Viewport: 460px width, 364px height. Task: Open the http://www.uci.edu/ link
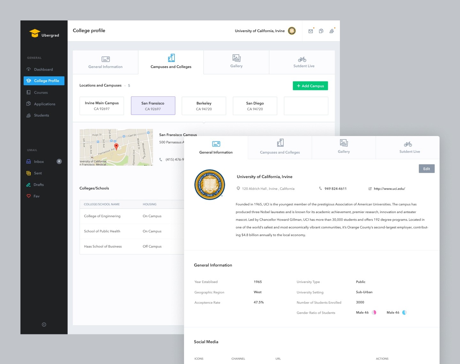click(389, 189)
